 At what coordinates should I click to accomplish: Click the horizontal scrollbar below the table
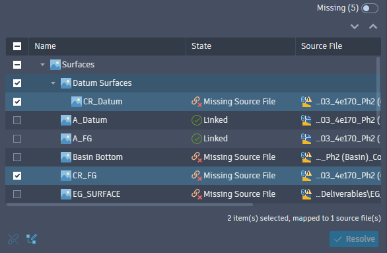(x=129, y=205)
